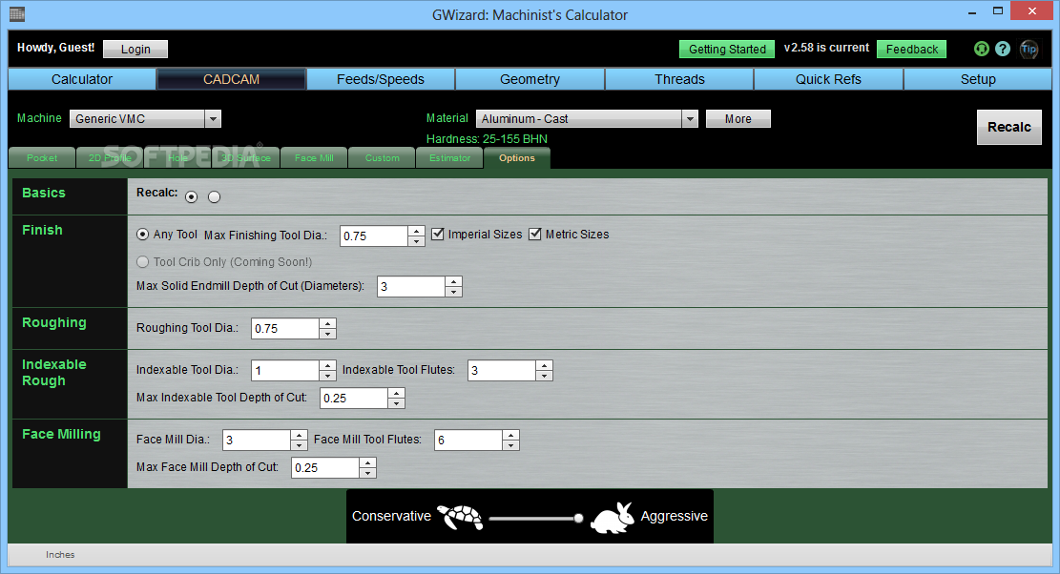Viewport: 1060px width, 574px height.
Task: Click the 'Aggressive' label
Action: pyautogui.click(x=674, y=516)
